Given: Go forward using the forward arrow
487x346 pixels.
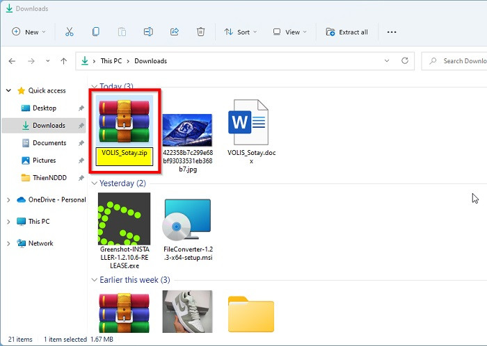Looking at the screenshot, I should click(31, 61).
